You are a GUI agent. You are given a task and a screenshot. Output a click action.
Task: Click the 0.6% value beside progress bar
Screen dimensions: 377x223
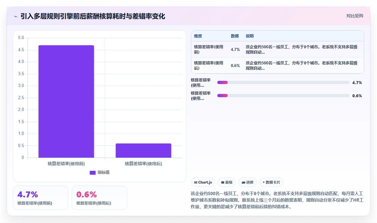click(x=357, y=96)
